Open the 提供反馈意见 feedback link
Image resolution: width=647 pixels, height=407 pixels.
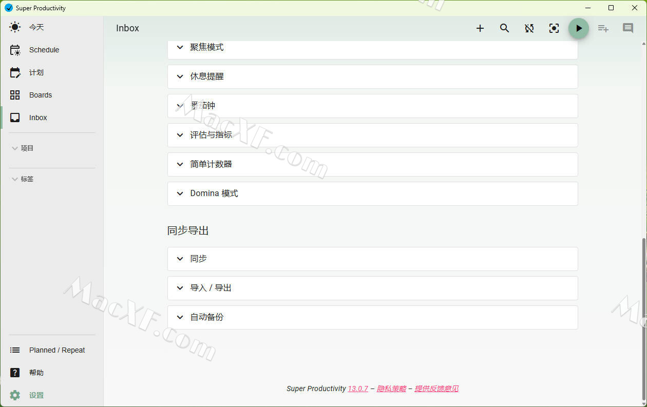tap(436, 389)
